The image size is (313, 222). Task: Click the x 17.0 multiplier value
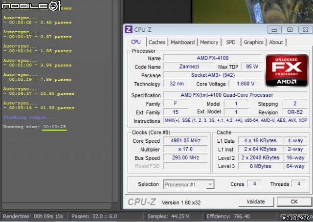point(185,149)
